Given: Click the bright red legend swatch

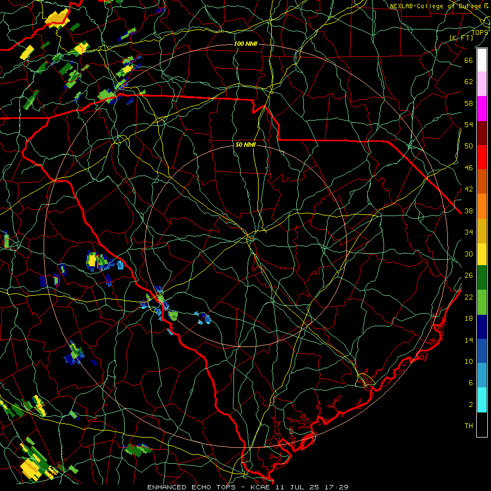Looking at the screenshot, I should pyautogui.click(x=482, y=157).
